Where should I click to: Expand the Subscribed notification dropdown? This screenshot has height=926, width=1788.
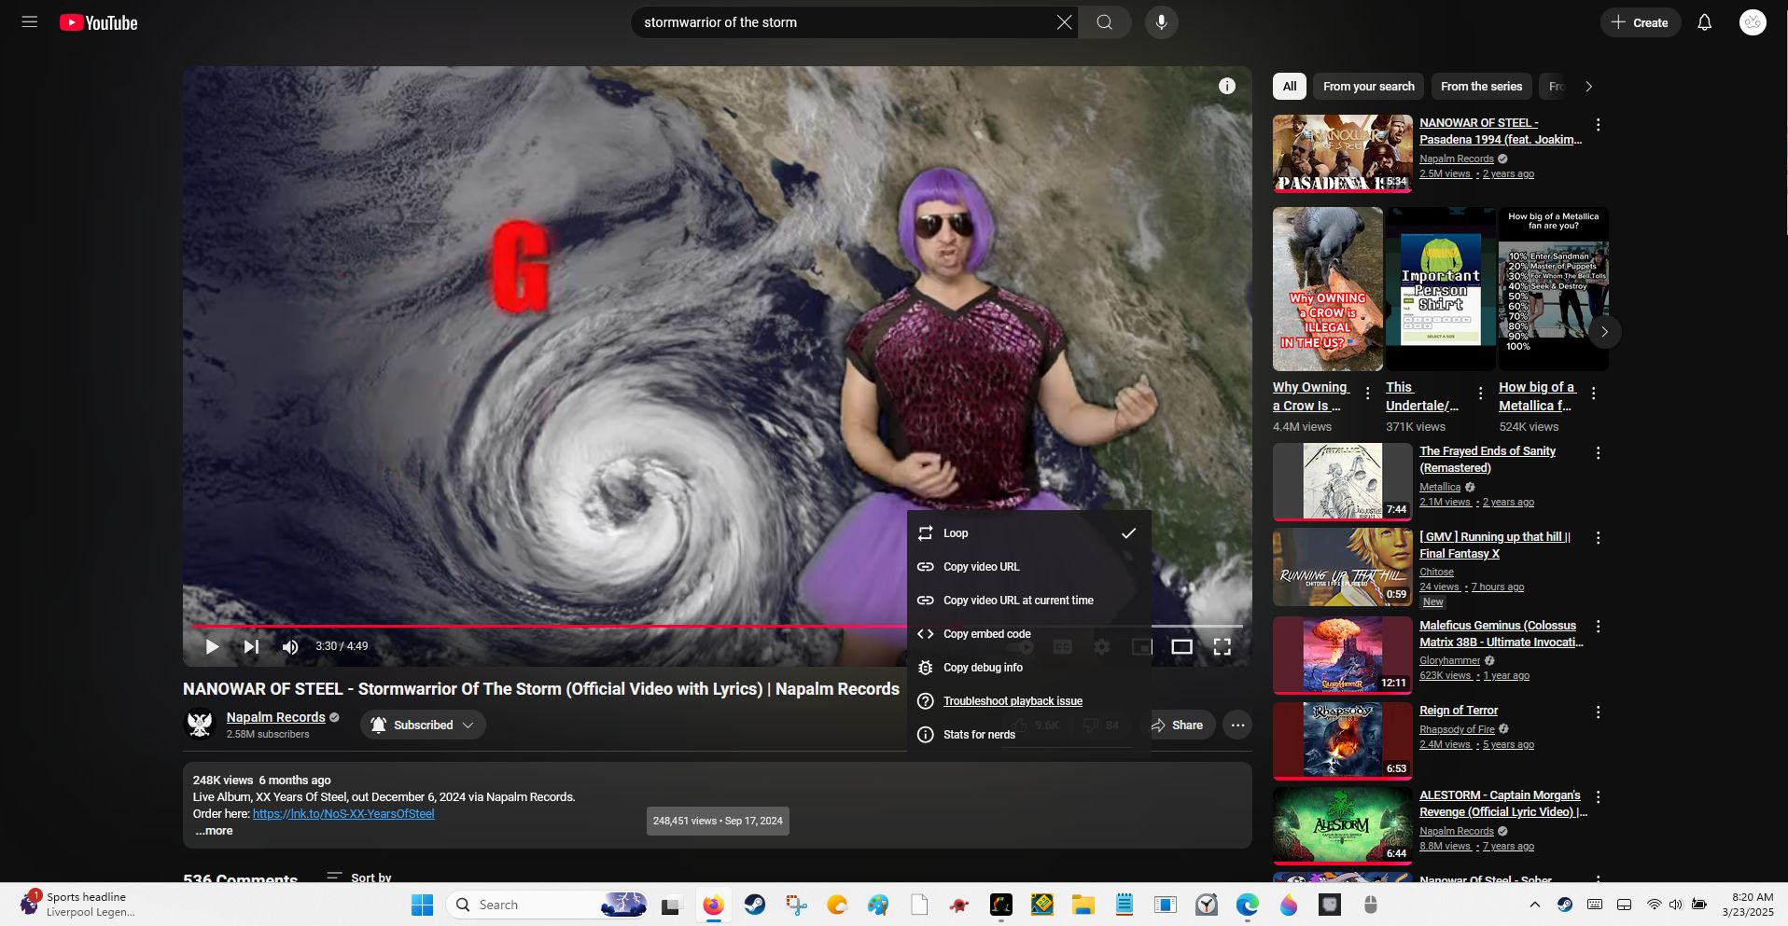pos(423,725)
